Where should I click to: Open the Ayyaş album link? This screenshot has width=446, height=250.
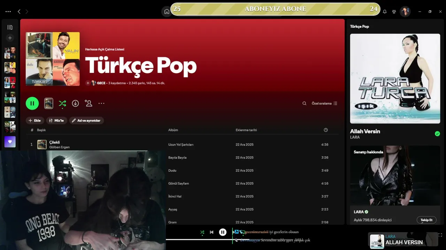pyautogui.click(x=173, y=209)
